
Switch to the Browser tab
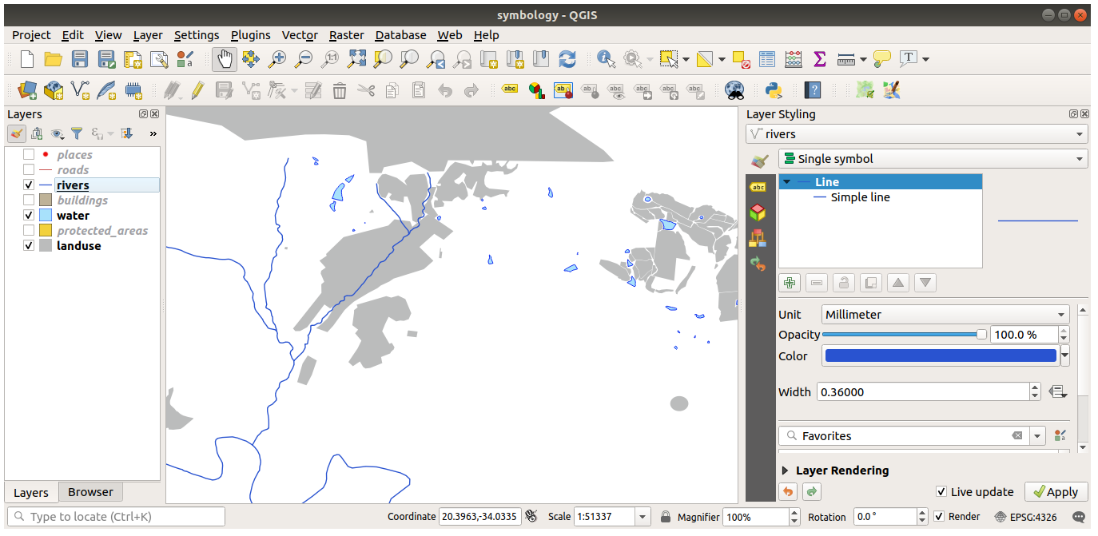(x=90, y=492)
